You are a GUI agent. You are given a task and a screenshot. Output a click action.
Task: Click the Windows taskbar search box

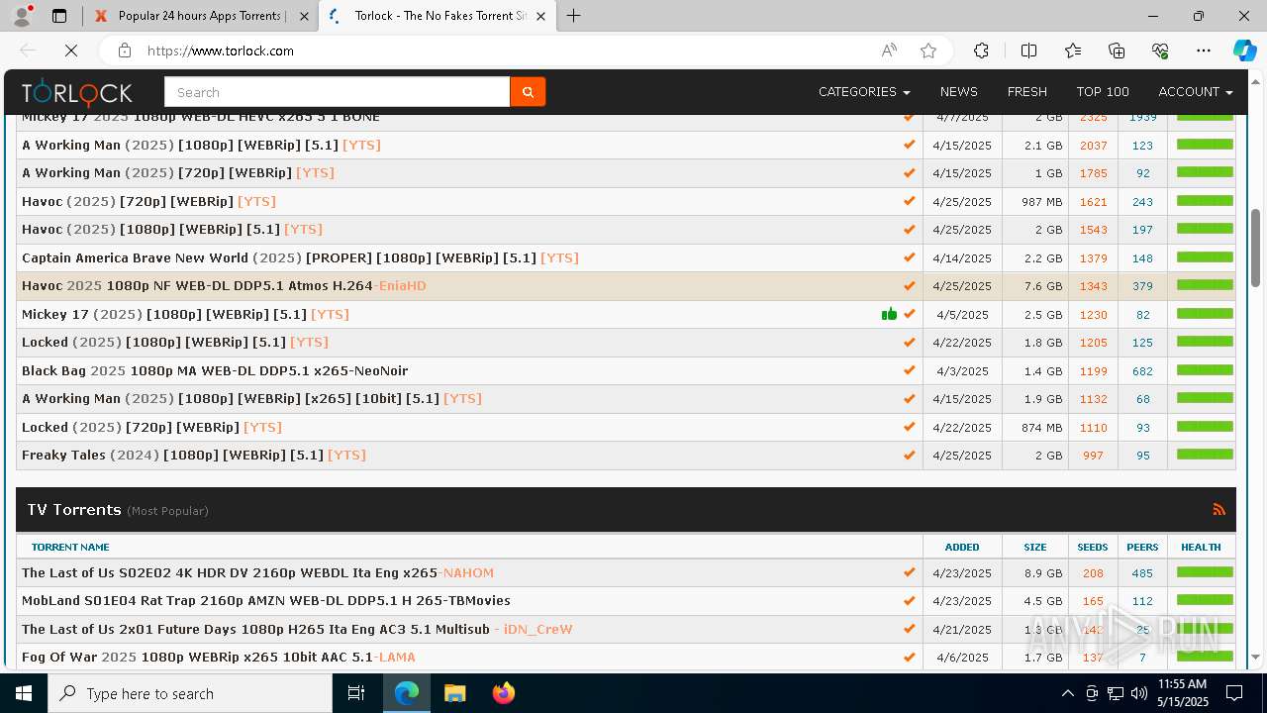(x=190, y=693)
